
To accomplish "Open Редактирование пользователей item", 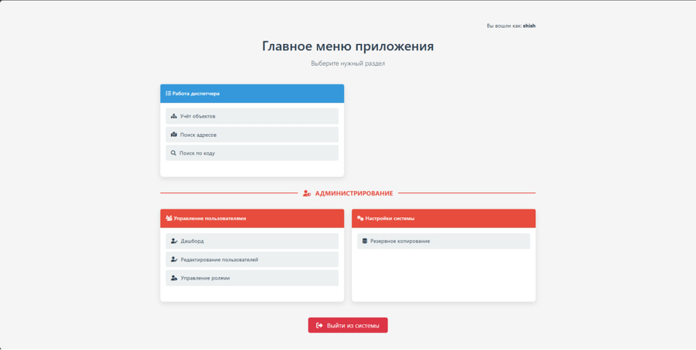I will pyautogui.click(x=252, y=259).
